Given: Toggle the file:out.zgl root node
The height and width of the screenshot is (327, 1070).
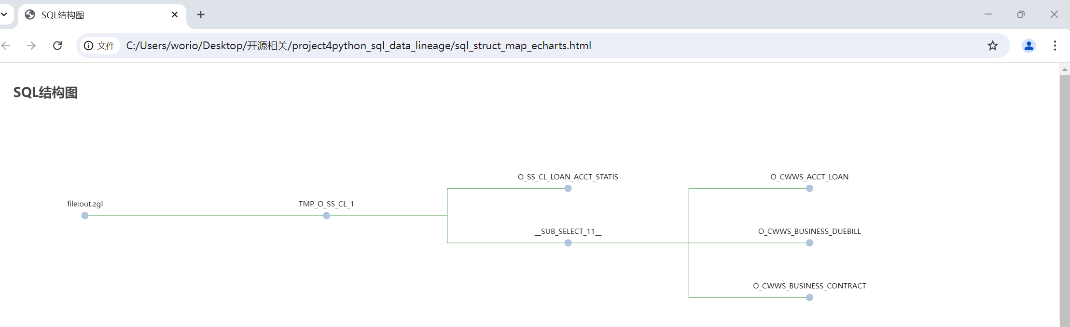Looking at the screenshot, I should (85, 216).
